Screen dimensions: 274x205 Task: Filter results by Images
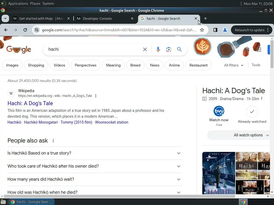[x=12, y=65]
